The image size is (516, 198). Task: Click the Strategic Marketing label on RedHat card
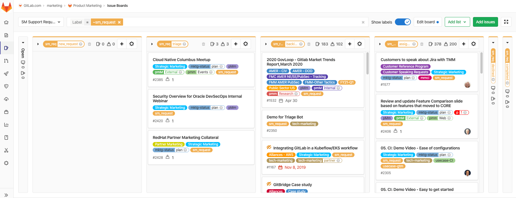coord(203,144)
